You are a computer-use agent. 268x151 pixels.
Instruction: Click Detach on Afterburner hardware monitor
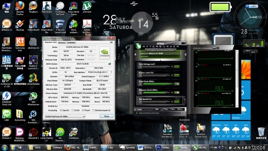216,48
